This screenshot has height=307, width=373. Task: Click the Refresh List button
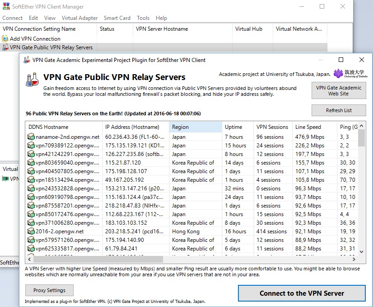pyautogui.click(x=338, y=110)
